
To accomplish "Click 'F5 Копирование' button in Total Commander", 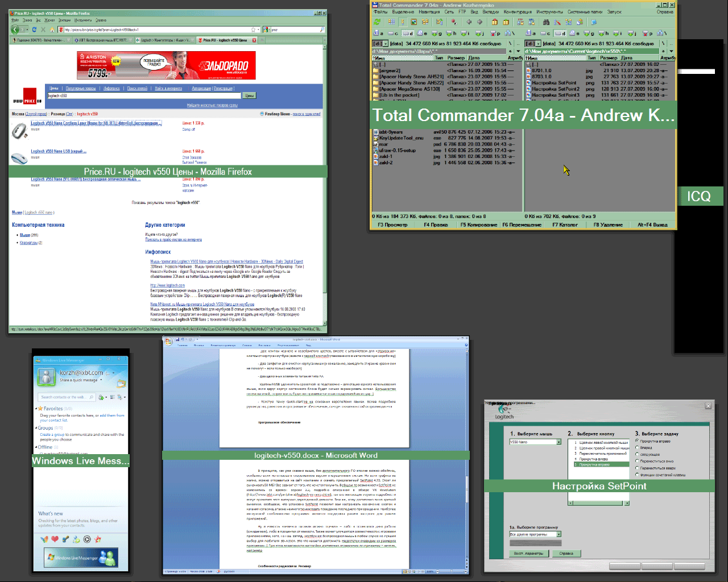I will tap(478, 225).
